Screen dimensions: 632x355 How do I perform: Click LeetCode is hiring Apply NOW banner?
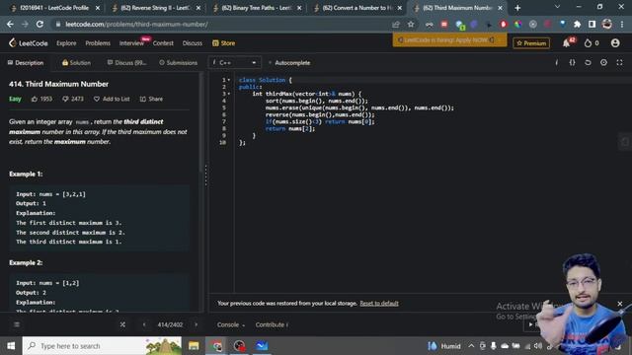pos(450,39)
